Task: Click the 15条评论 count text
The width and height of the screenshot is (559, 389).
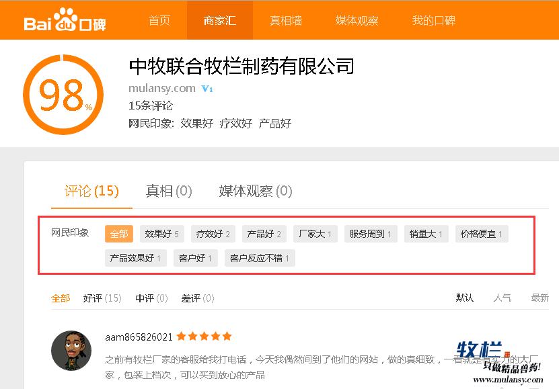Action: pos(151,105)
